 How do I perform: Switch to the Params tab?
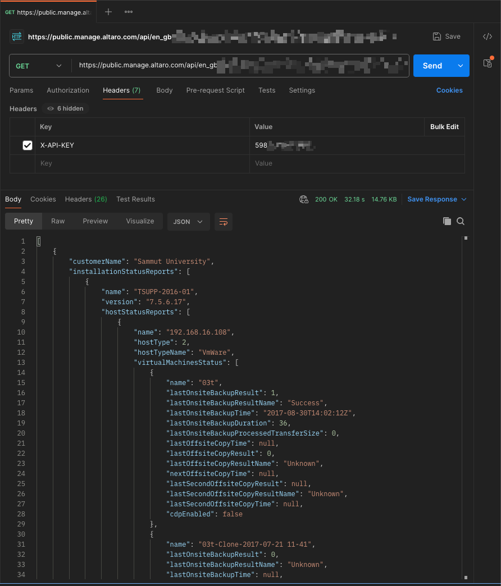click(21, 90)
